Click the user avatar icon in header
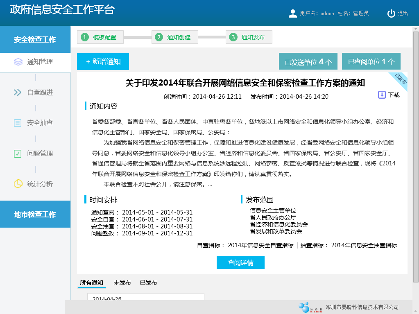Screen dimensions: 419x314 (293, 14)
